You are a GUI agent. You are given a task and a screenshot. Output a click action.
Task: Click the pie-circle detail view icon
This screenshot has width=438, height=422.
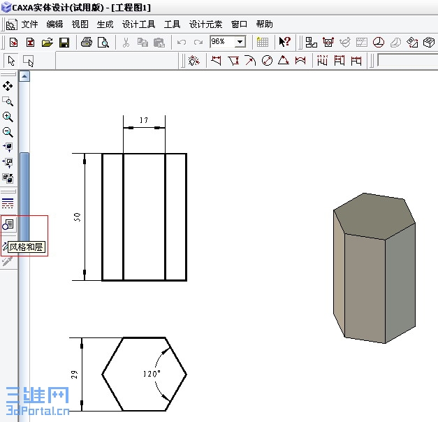(x=379, y=43)
